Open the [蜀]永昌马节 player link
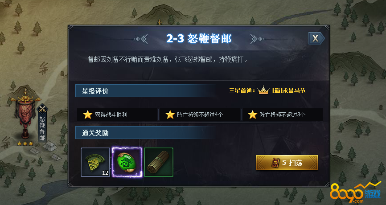 (x=289, y=90)
